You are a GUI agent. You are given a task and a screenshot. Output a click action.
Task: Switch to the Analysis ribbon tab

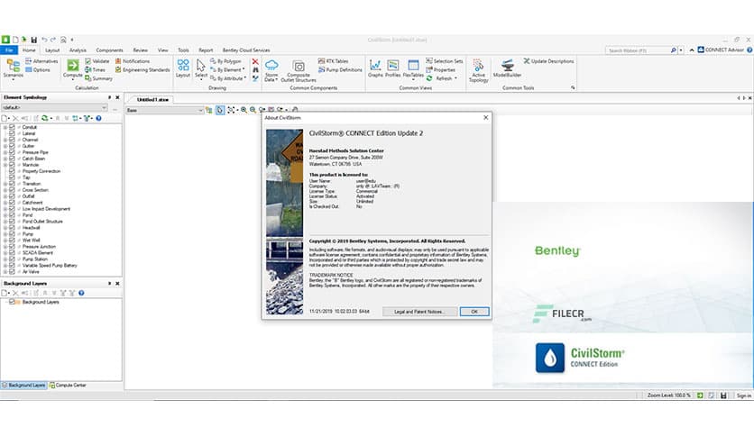click(78, 50)
